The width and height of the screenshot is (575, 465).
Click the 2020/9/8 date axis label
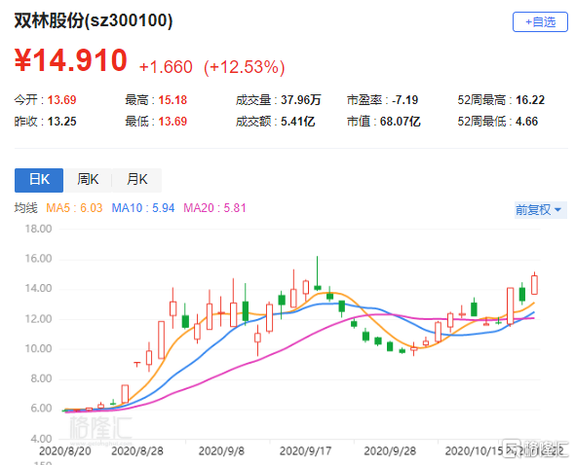[x=221, y=451]
